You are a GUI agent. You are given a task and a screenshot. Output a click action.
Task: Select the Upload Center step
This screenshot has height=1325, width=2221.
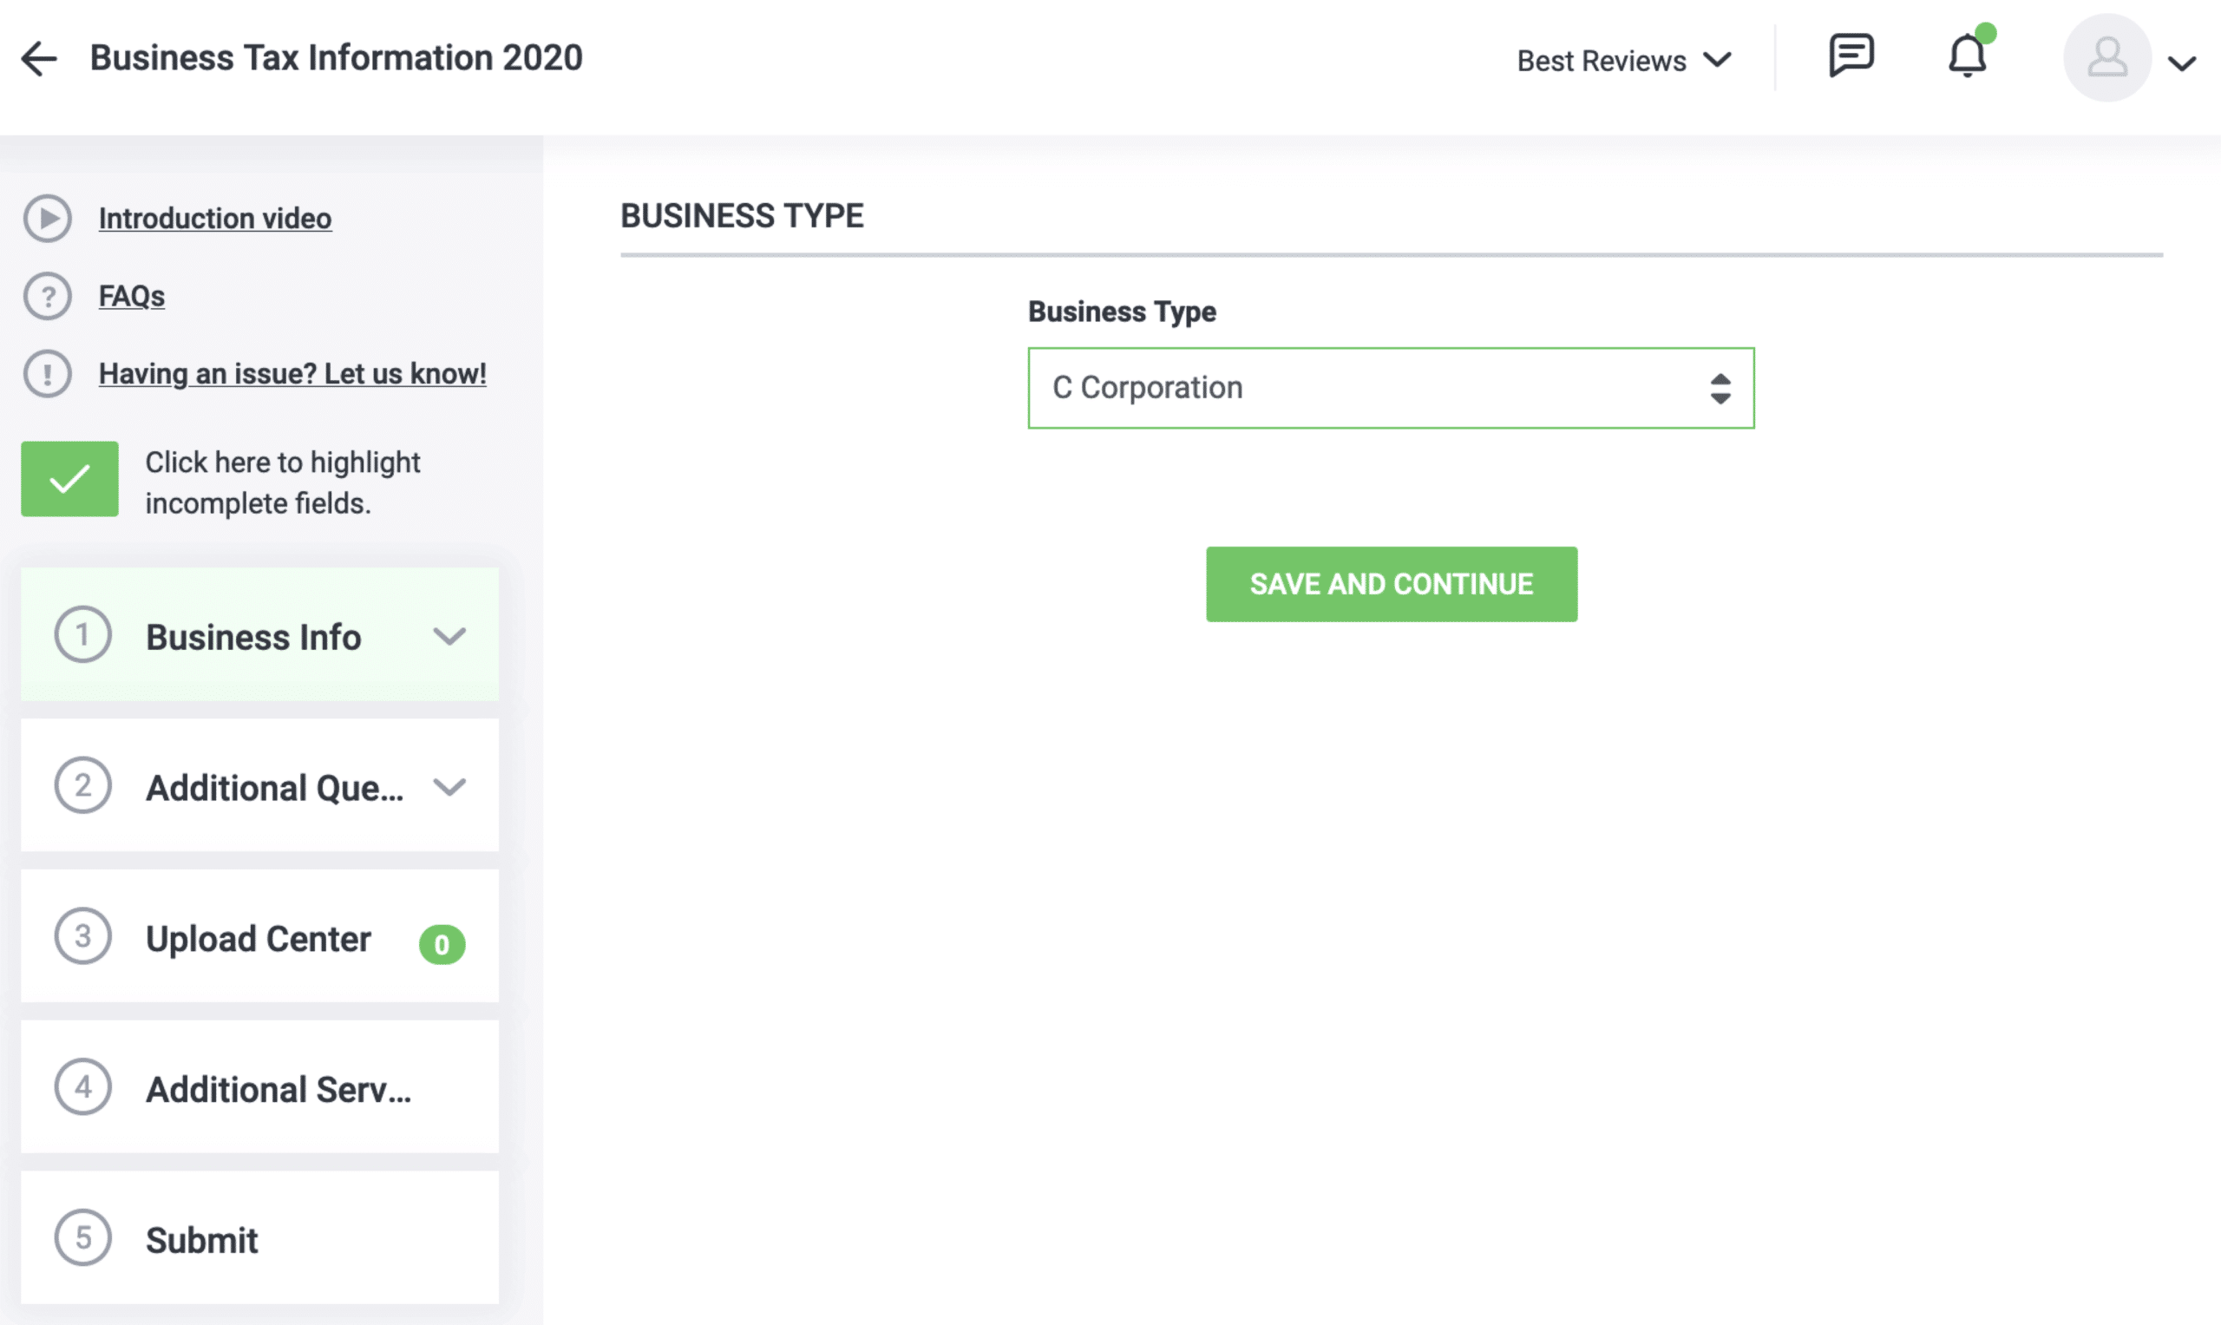258,938
